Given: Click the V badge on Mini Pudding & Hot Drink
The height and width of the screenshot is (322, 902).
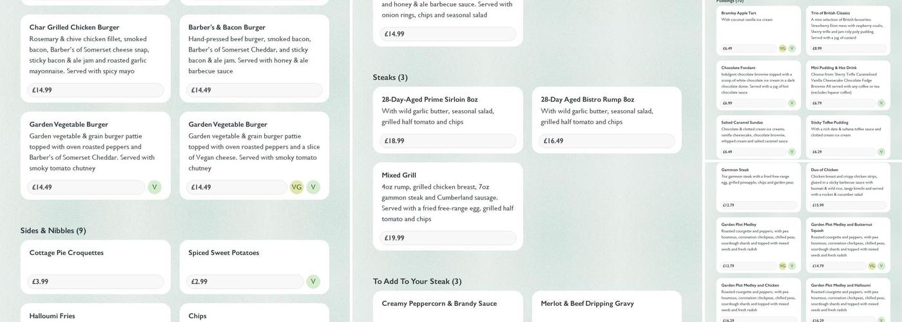Looking at the screenshot, I should click(881, 103).
